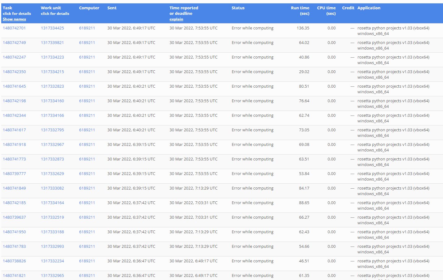Select reported time 7:03:31 UTC for task 1480739637
The image size is (443, 280).
tap(193, 217)
